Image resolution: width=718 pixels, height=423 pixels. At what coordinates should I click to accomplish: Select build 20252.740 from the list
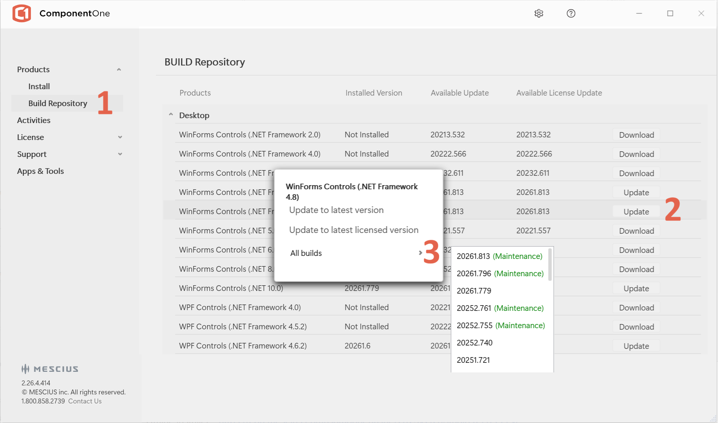[x=474, y=343]
